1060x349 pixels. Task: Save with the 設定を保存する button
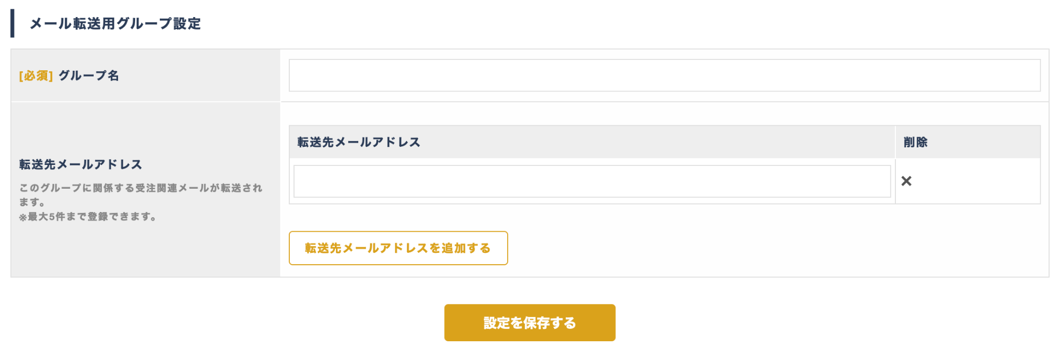tap(529, 323)
